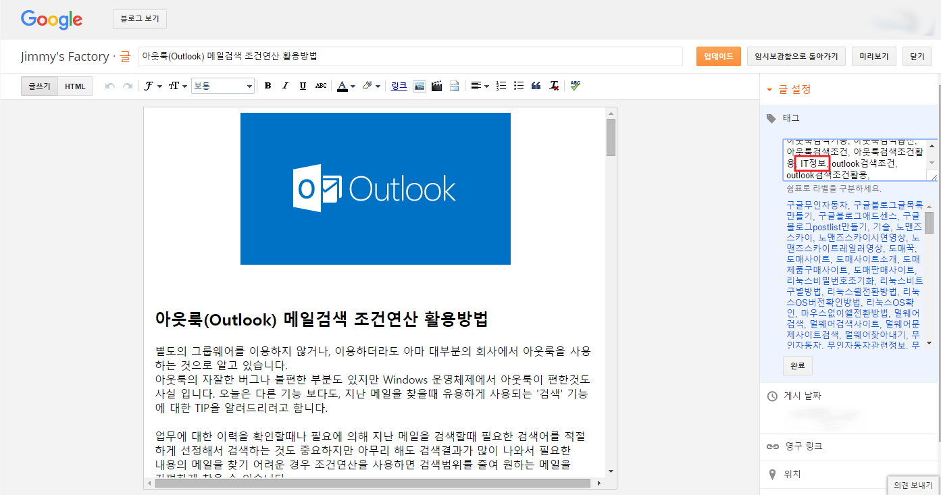Click the clock icon beside 게시 날짜
941x495 pixels.
pos(772,396)
